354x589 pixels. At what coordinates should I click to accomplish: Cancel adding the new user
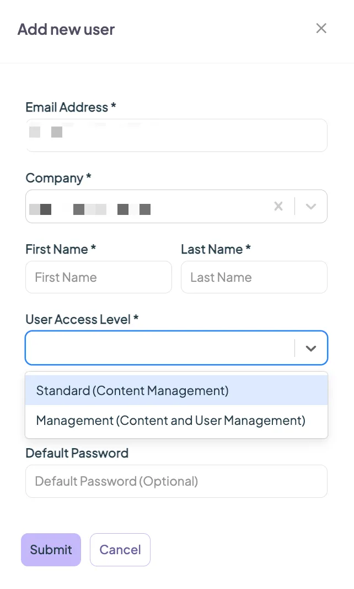click(120, 550)
